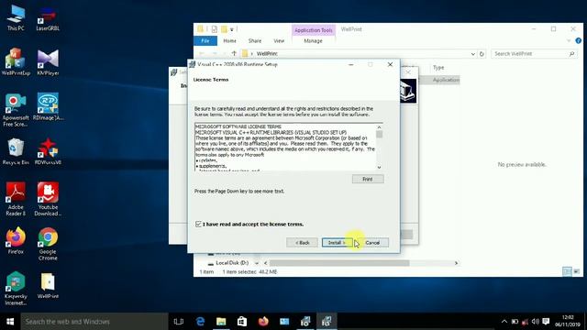Click the Print button for license
Image resolution: width=587 pixels, height=330 pixels.
[x=368, y=180]
